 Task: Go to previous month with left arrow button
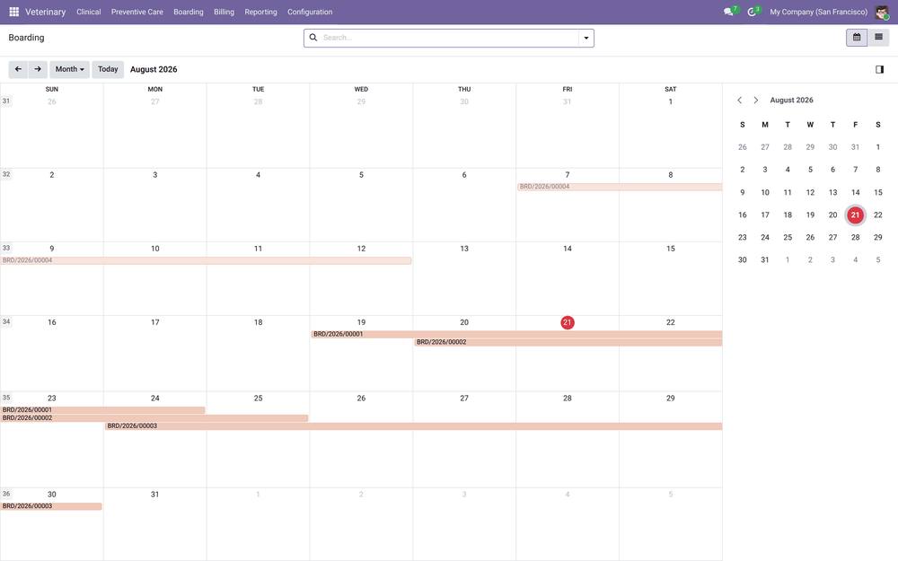[x=18, y=69]
